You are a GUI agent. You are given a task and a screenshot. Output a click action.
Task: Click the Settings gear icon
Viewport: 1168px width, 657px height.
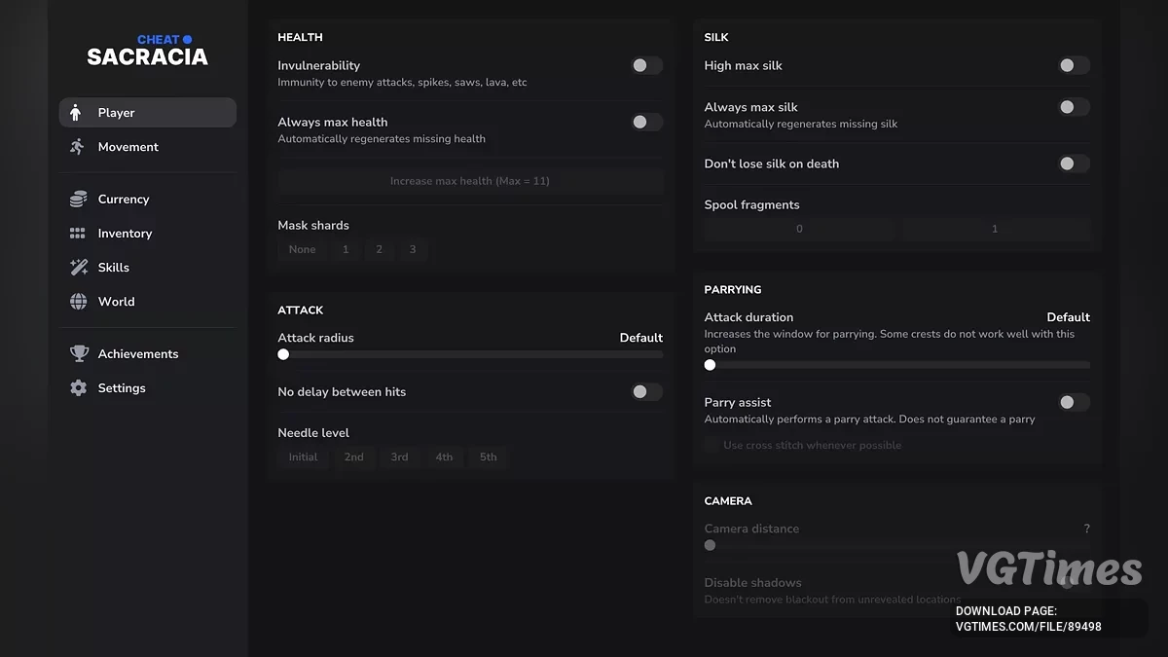tap(78, 387)
